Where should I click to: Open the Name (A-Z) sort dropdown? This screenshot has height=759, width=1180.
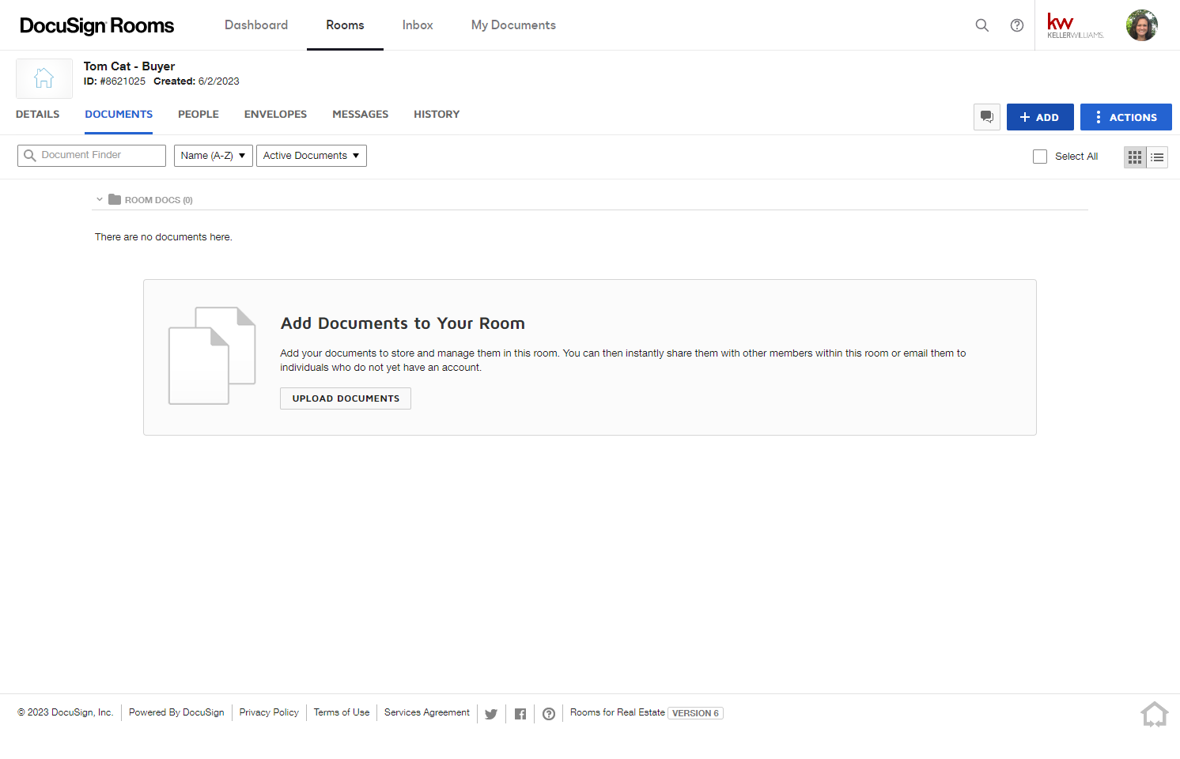point(214,156)
